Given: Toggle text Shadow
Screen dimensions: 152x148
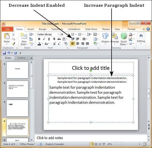Looking at the screenshot, I should (54, 39).
